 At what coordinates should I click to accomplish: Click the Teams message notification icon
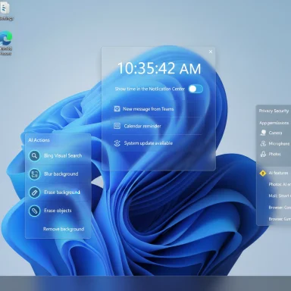tap(117, 109)
